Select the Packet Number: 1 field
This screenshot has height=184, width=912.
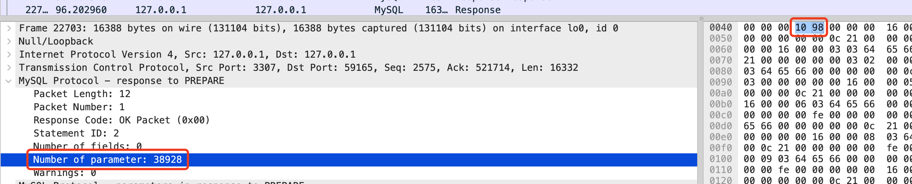79,107
